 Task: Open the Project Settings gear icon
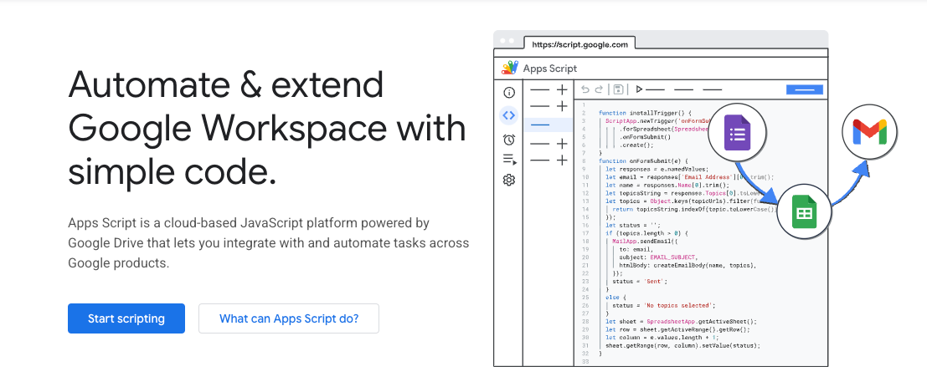[x=508, y=180]
